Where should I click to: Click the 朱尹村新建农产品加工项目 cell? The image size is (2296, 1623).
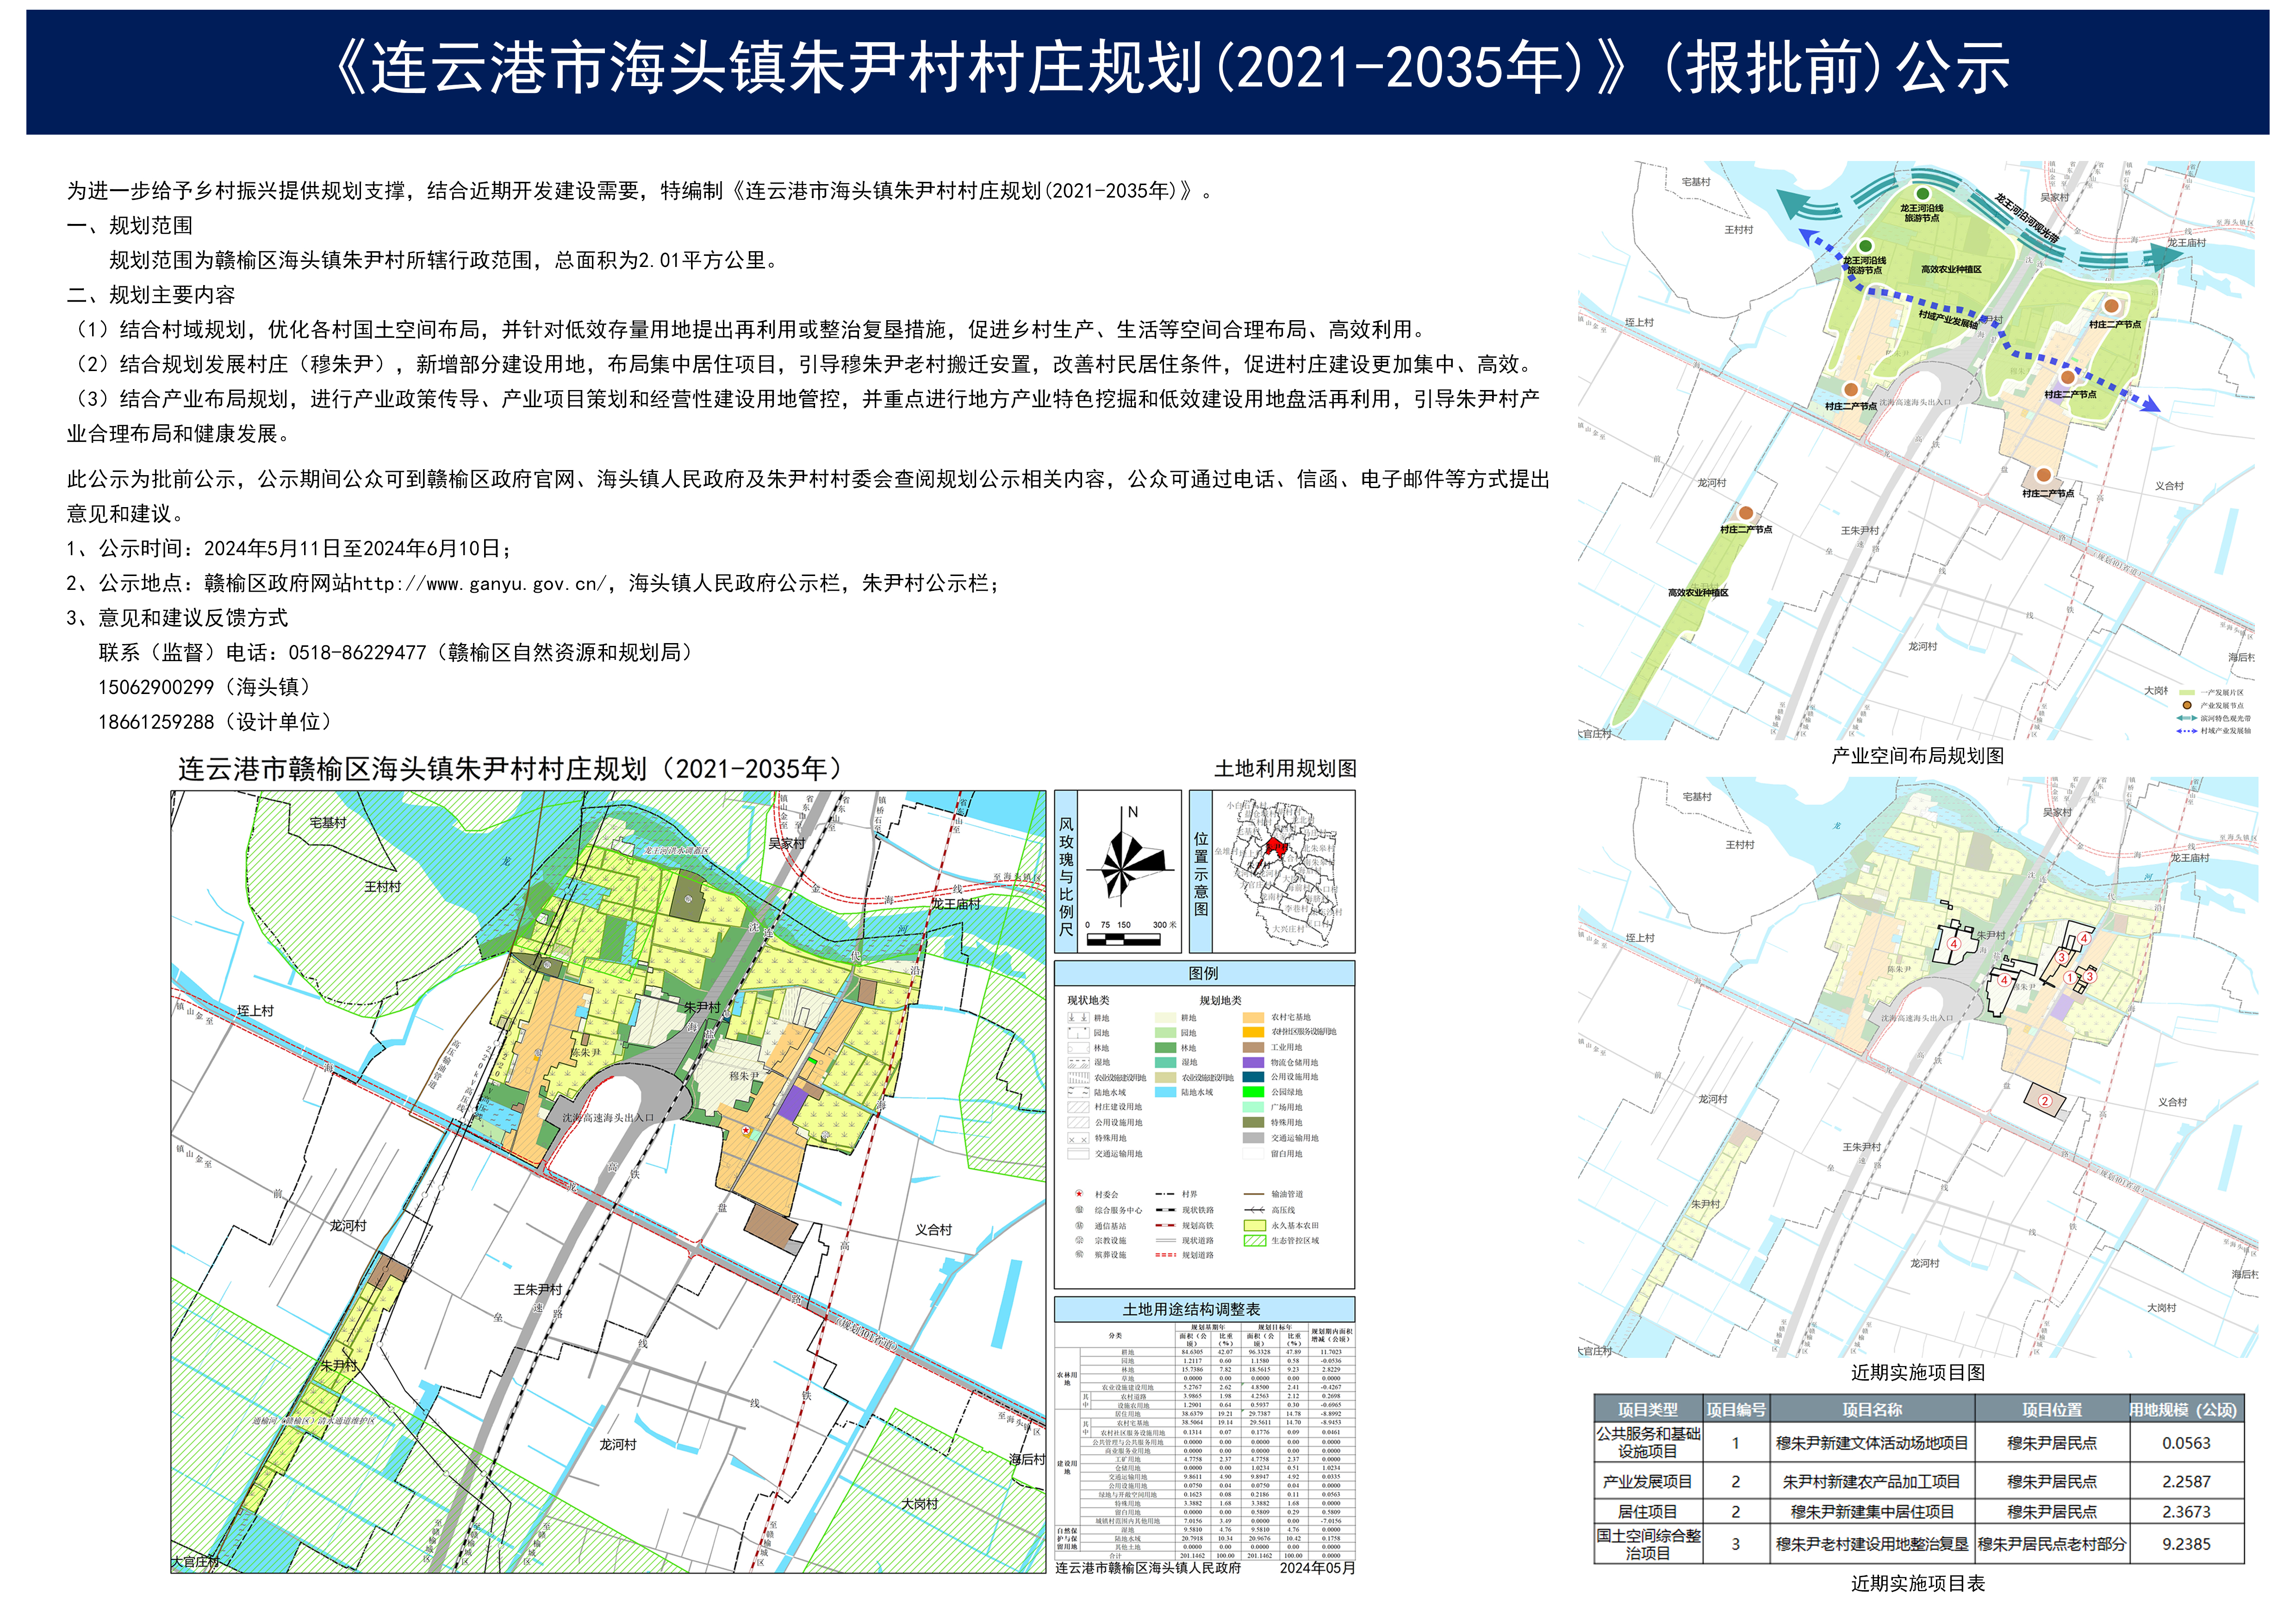[x=1872, y=1481]
